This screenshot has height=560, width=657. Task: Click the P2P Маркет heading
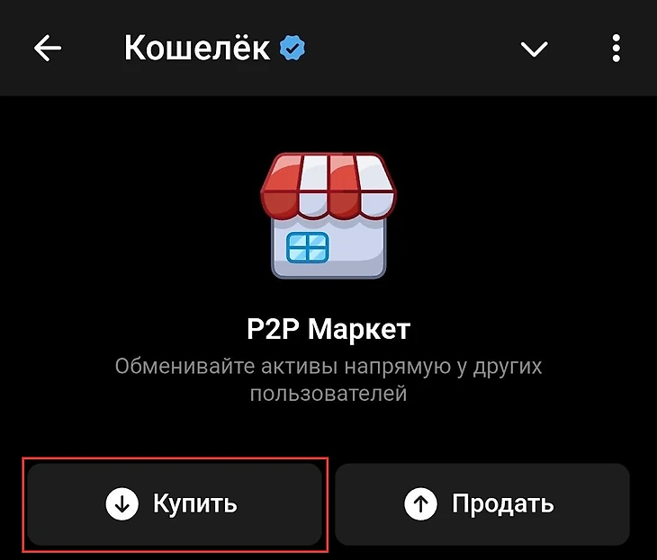tap(328, 329)
